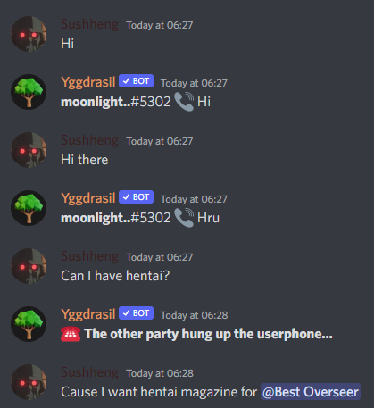Image resolution: width=374 pixels, height=408 pixels.
Task: Open the @Best Overseer mention
Action: (311, 392)
